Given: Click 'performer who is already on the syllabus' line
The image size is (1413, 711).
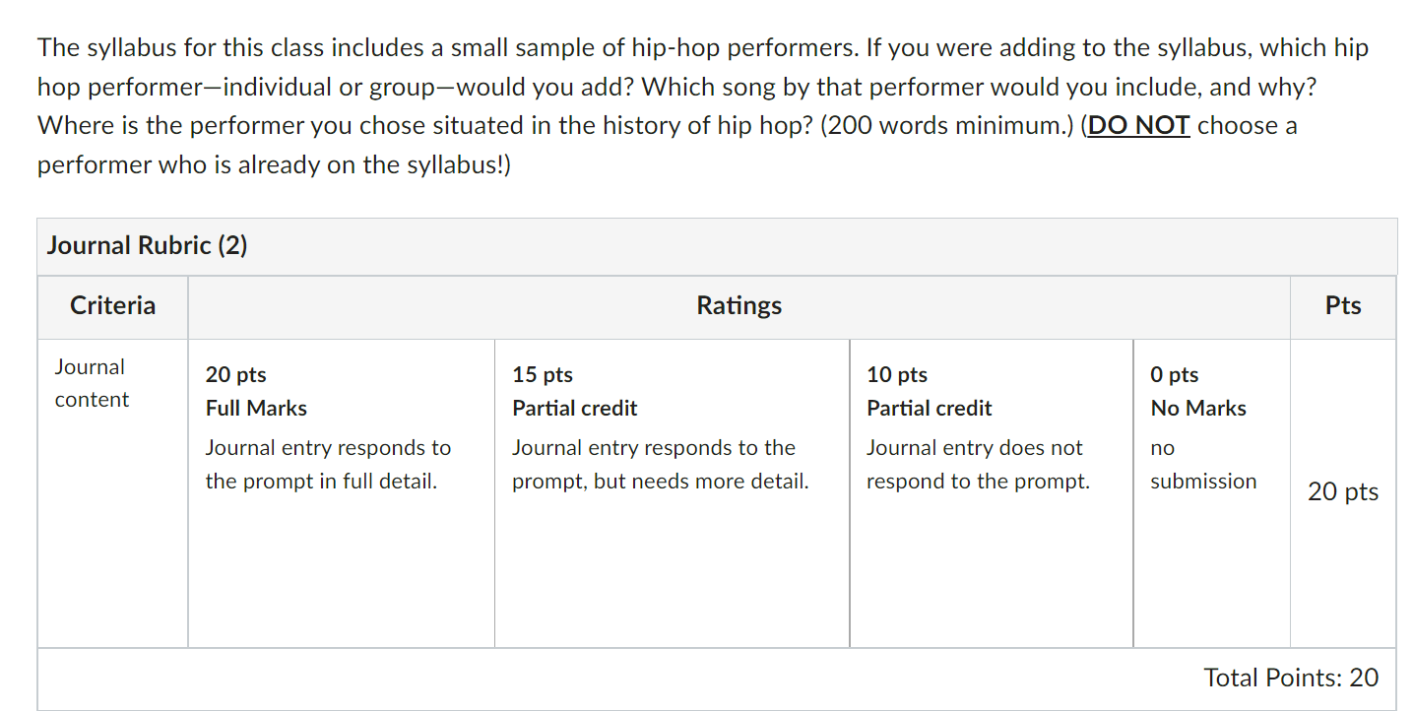Looking at the screenshot, I should 275,165.
